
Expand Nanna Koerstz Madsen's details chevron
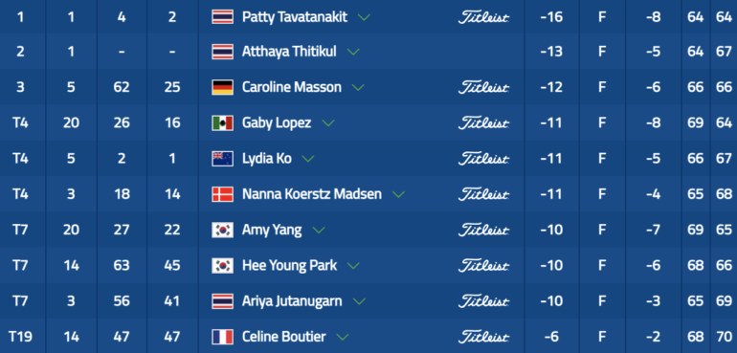[398, 194]
